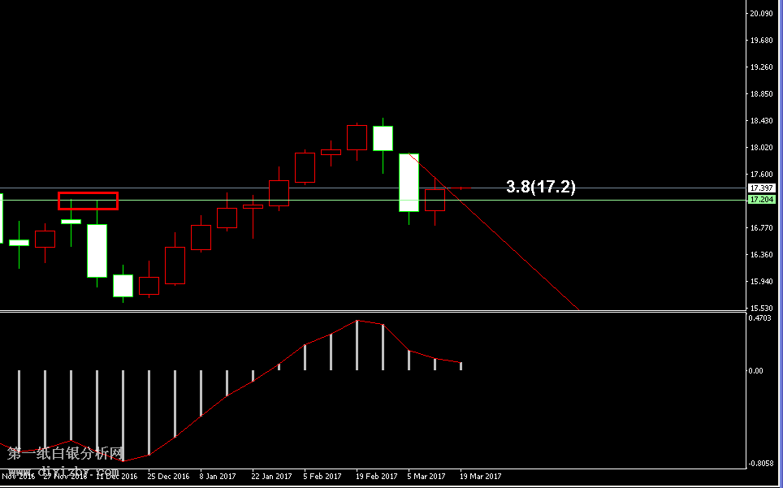783x488 pixels.
Task: Select the 5 Mar 2017 date label
Action: coord(426,477)
